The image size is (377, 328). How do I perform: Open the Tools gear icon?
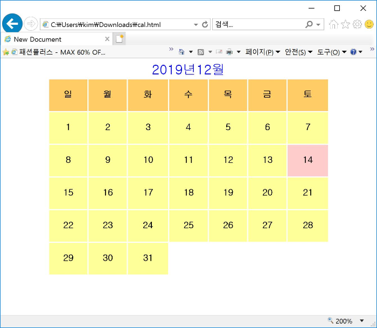pos(357,24)
